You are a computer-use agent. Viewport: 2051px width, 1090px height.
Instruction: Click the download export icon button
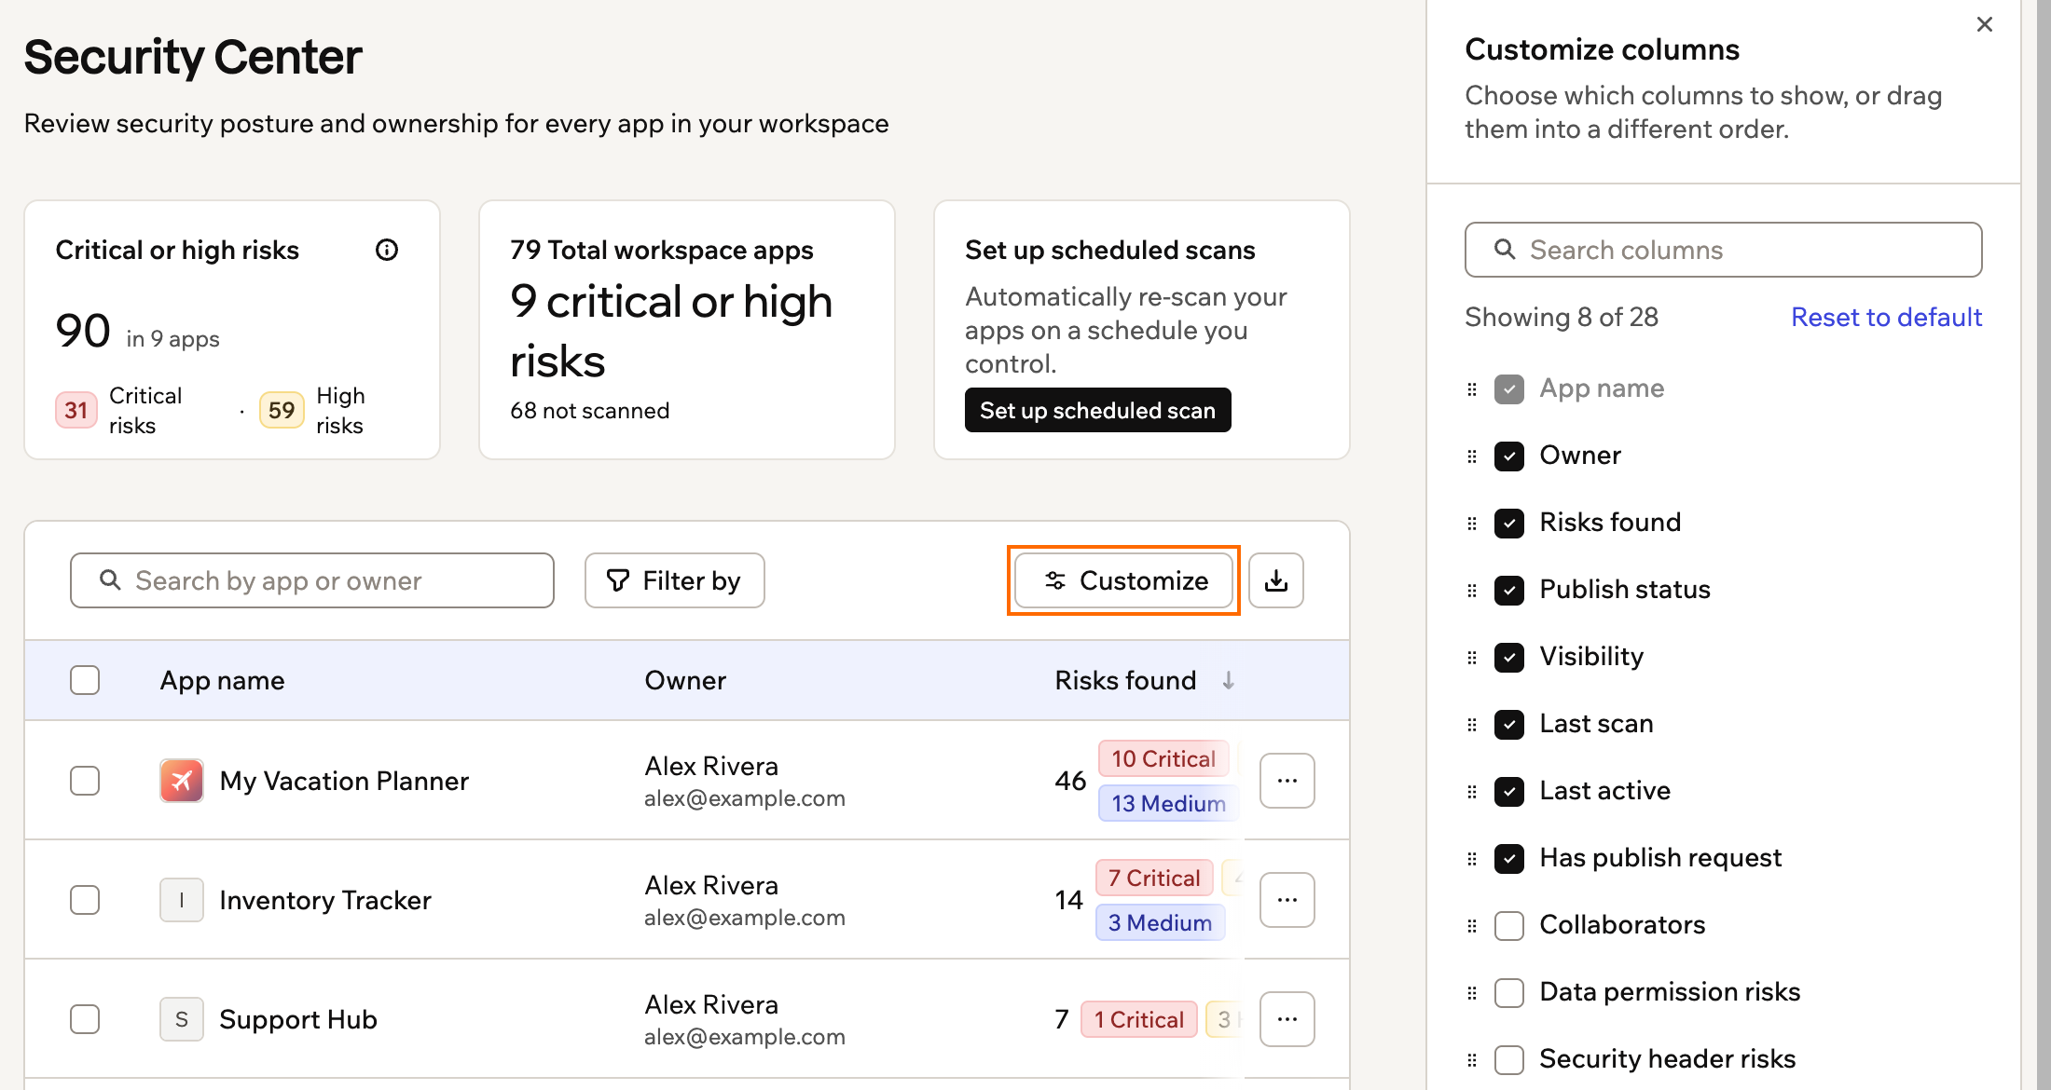click(1276, 580)
